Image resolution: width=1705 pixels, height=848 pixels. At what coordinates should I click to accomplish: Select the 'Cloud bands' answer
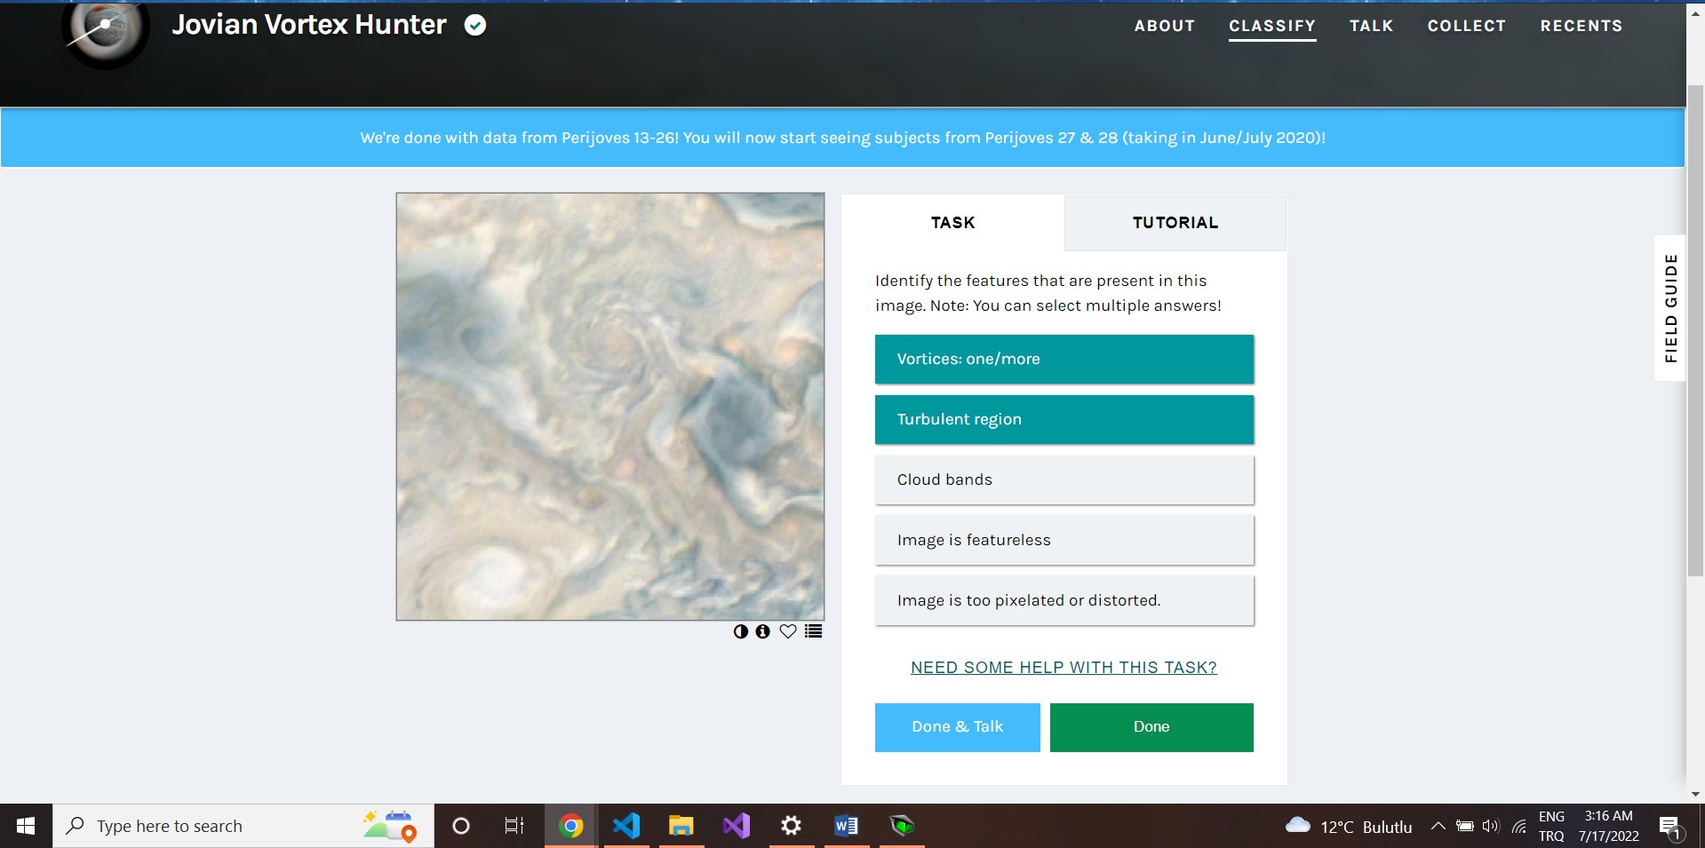pyautogui.click(x=1064, y=479)
